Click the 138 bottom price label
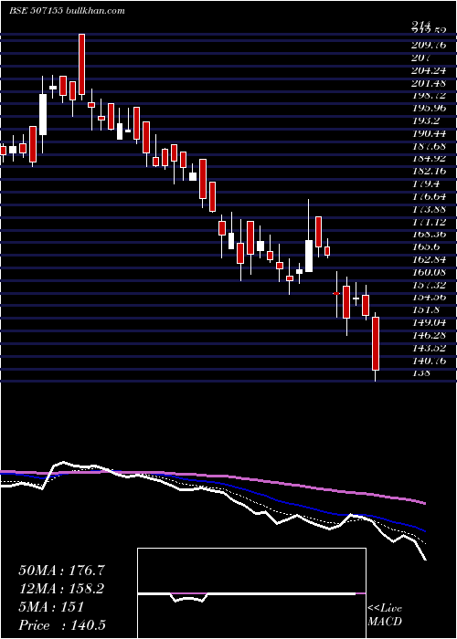This screenshot has height=639, width=457. (420, 372)
